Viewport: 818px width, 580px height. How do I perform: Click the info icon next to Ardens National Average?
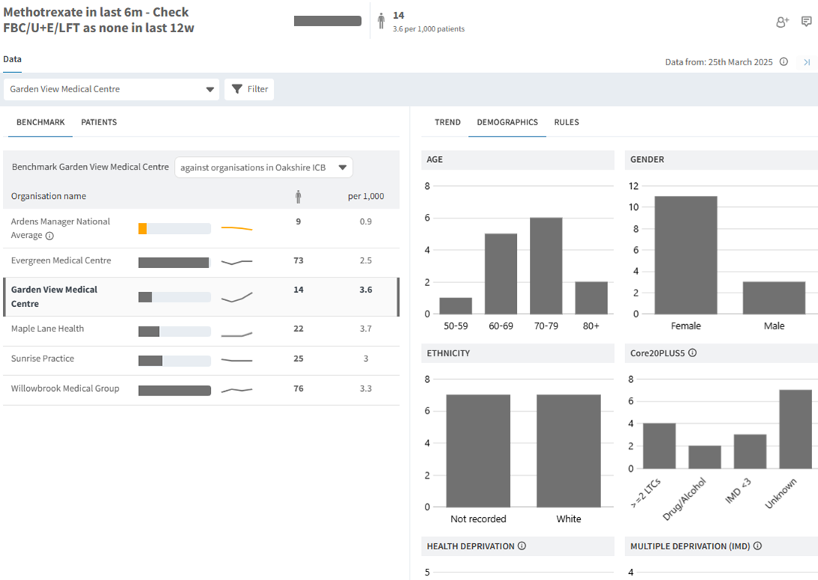click(x=50, y=236)
